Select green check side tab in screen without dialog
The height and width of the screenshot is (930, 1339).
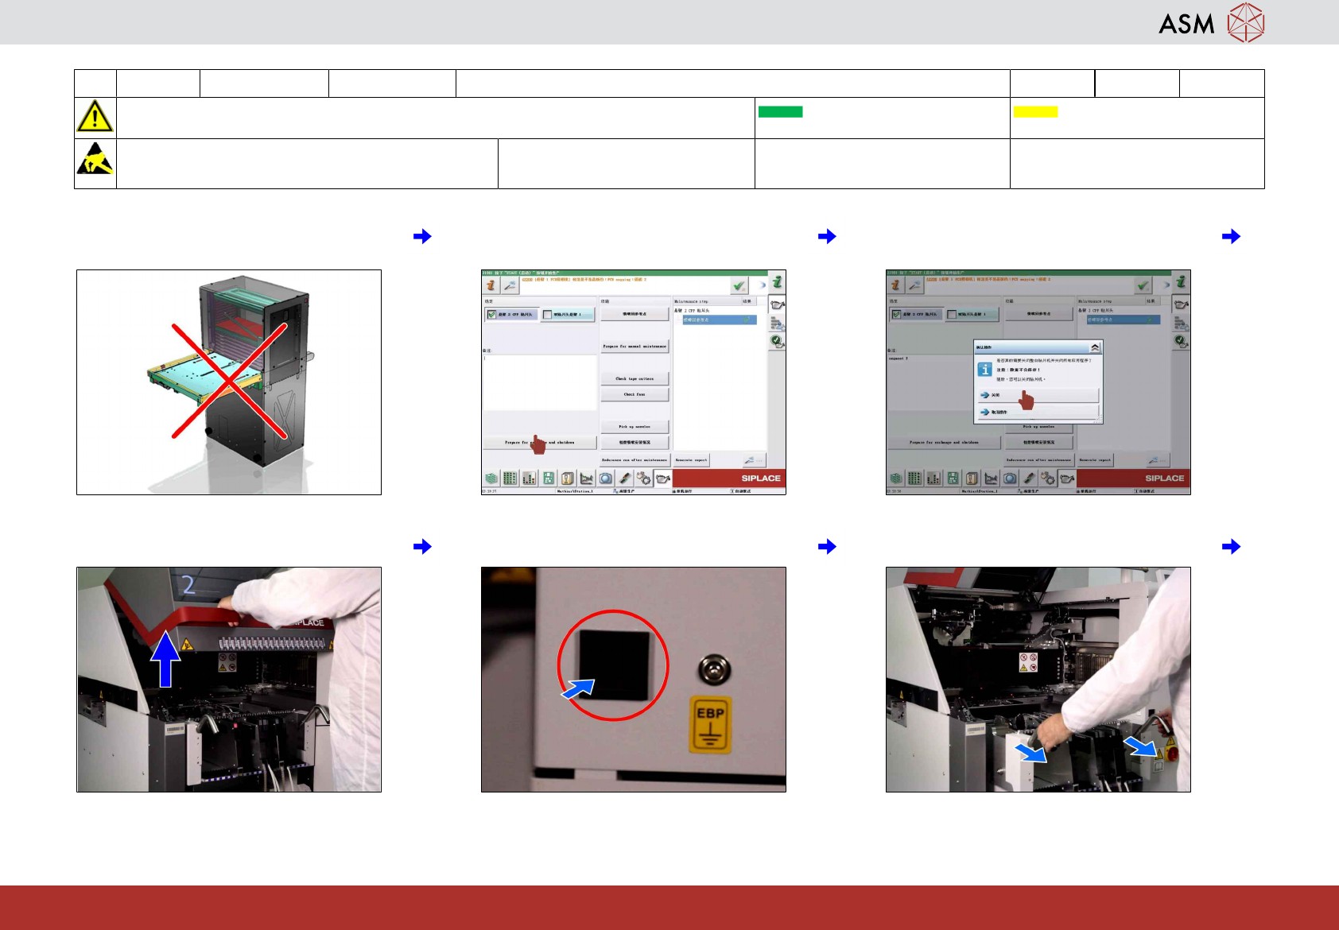coord(778,341)
